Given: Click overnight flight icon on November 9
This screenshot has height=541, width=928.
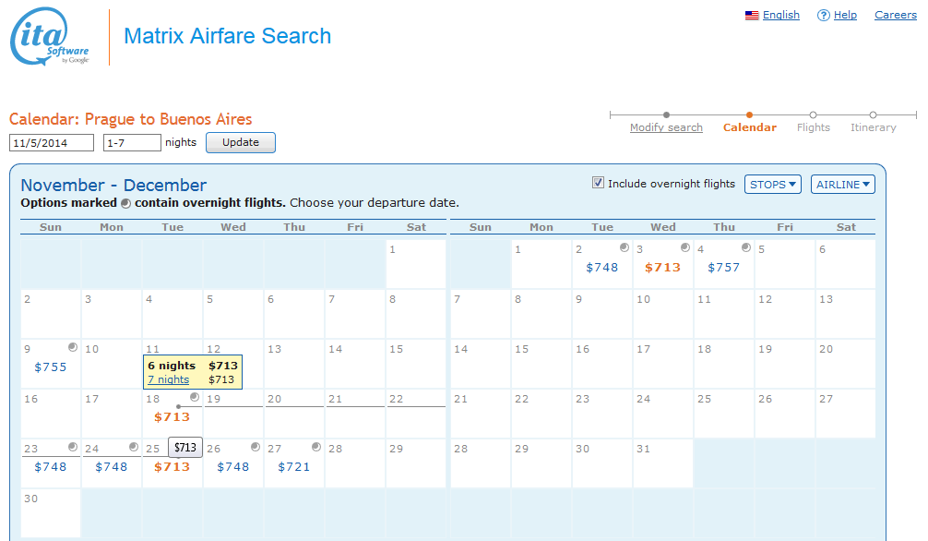Looking at the screenshot, I should point(72,347).
